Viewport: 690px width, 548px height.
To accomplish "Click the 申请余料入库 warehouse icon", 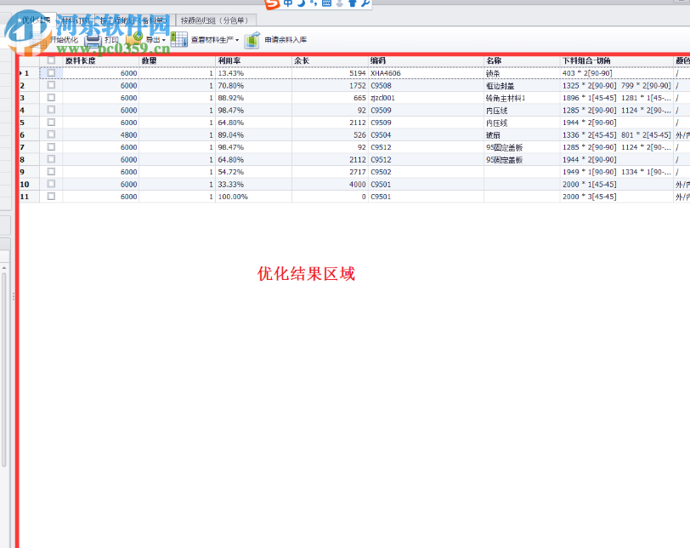I will pos(251,38).
